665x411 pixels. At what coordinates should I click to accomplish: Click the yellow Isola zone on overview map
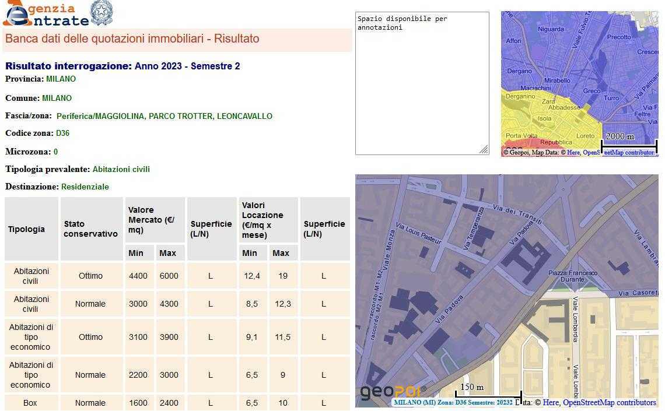pyautogui.click(x=544, y=118)
